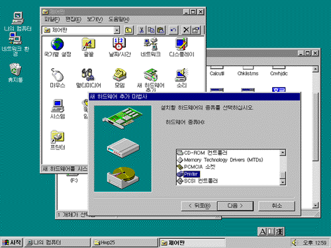This screenshot has height=248, width=331.
Task: Open the 모뎀 modem icon
Action: pos(120,78)
